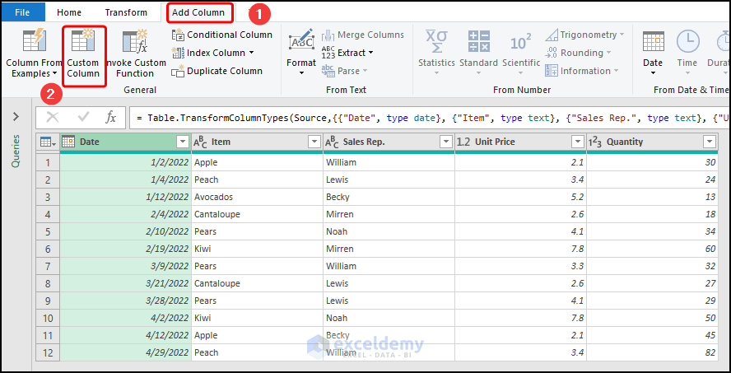
Task: Click Merge Columns
Action: tap(363, 35)
